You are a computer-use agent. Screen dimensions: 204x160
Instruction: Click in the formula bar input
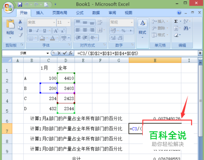pyautogui.click(x=136, y=53)
